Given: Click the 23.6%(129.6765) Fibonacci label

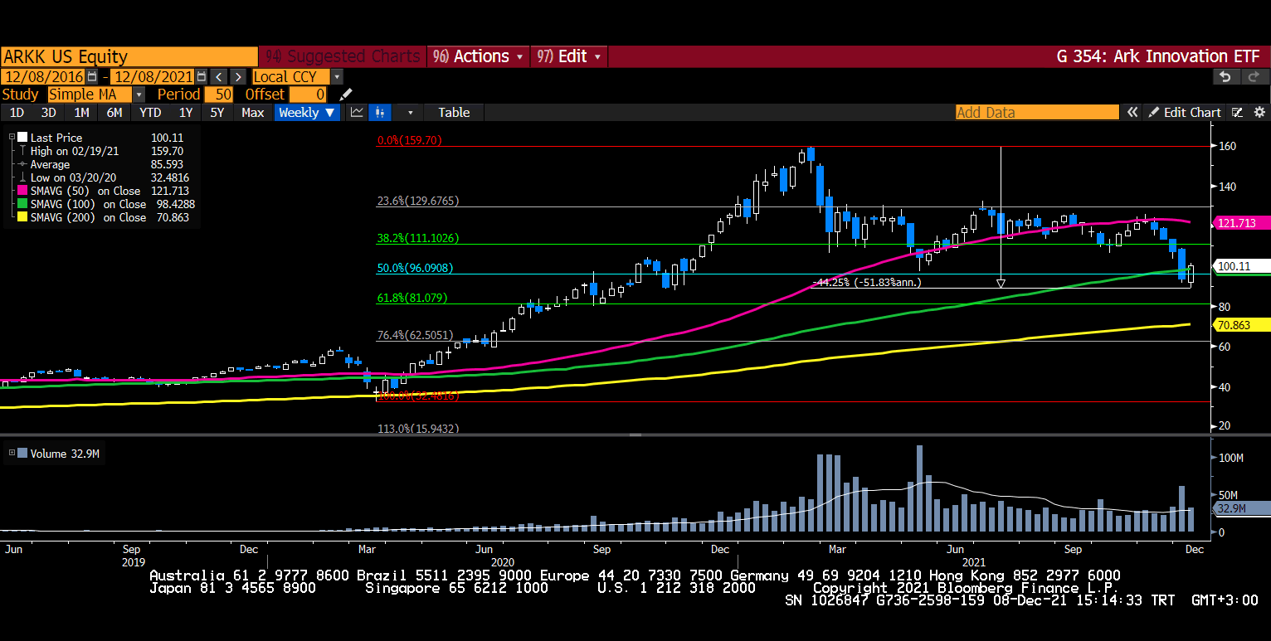Looking at the screenshot, I should pos(418,201).
